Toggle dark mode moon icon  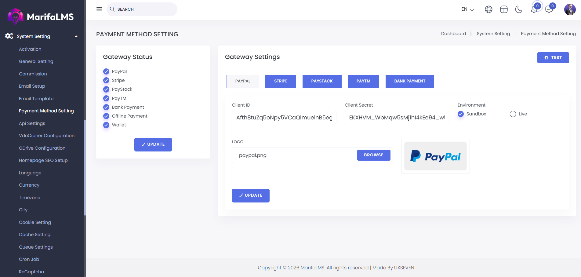tap(519, 9)
